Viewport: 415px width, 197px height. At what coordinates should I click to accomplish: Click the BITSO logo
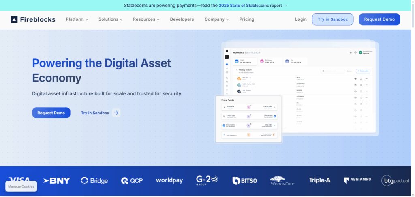(x=244, y=181)
